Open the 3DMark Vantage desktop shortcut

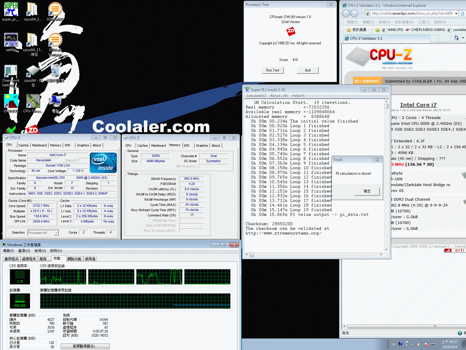[x=55, y=44]
